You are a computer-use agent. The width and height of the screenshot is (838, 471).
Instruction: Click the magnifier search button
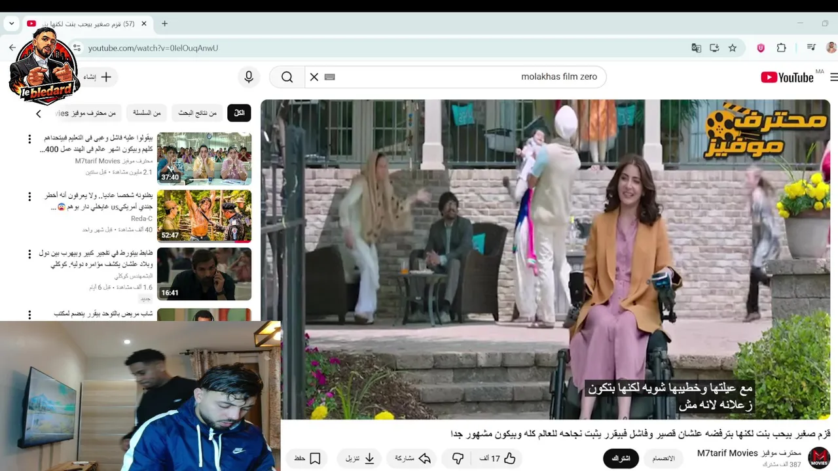287,77
